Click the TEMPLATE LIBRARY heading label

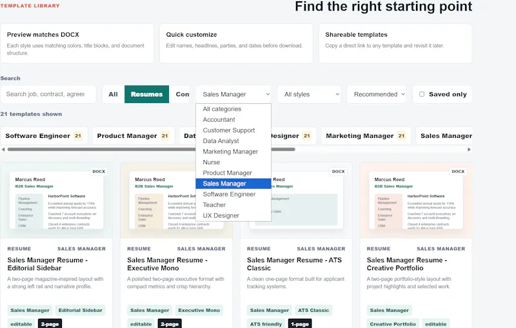pyautogui.click(x=30, y=6)
